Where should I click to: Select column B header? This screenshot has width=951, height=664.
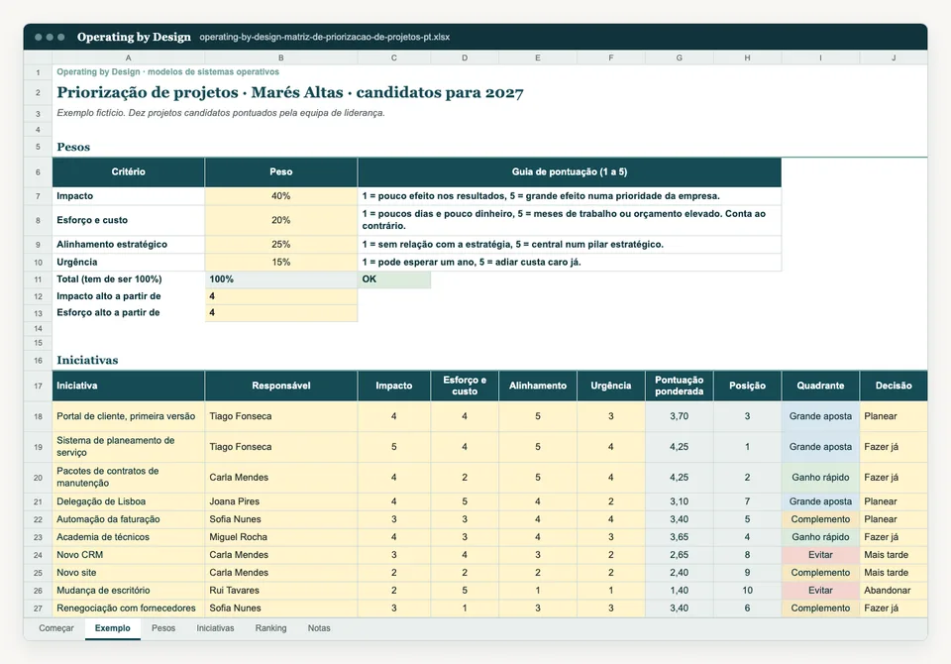click(x=280, y=57)
